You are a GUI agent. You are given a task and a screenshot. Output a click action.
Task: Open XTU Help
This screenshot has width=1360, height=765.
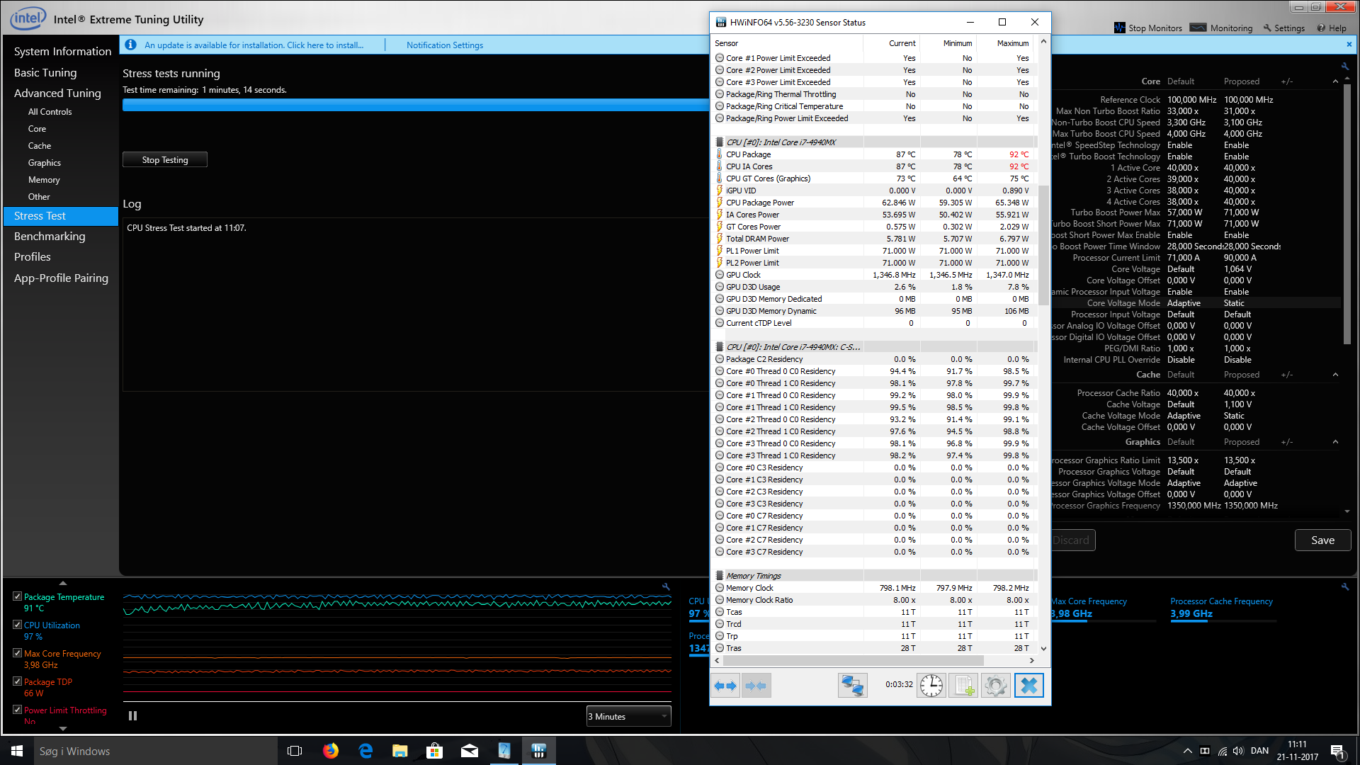click(x=1332, y=28)
